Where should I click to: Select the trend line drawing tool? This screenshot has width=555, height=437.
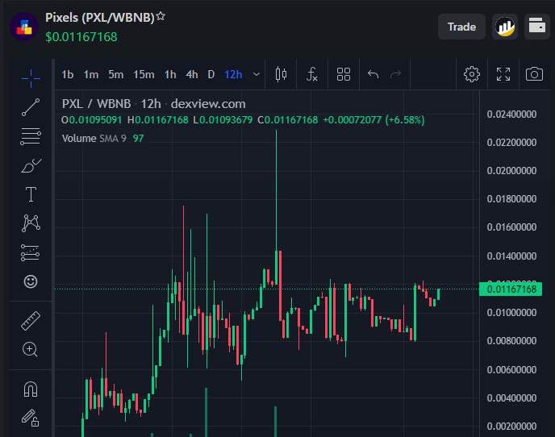[31, 107]
